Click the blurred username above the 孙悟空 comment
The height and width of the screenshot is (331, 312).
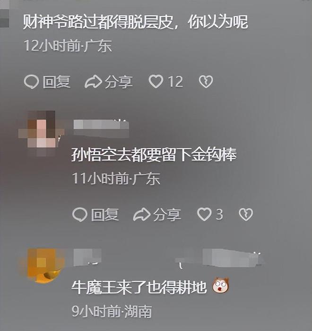coord(101,127)
